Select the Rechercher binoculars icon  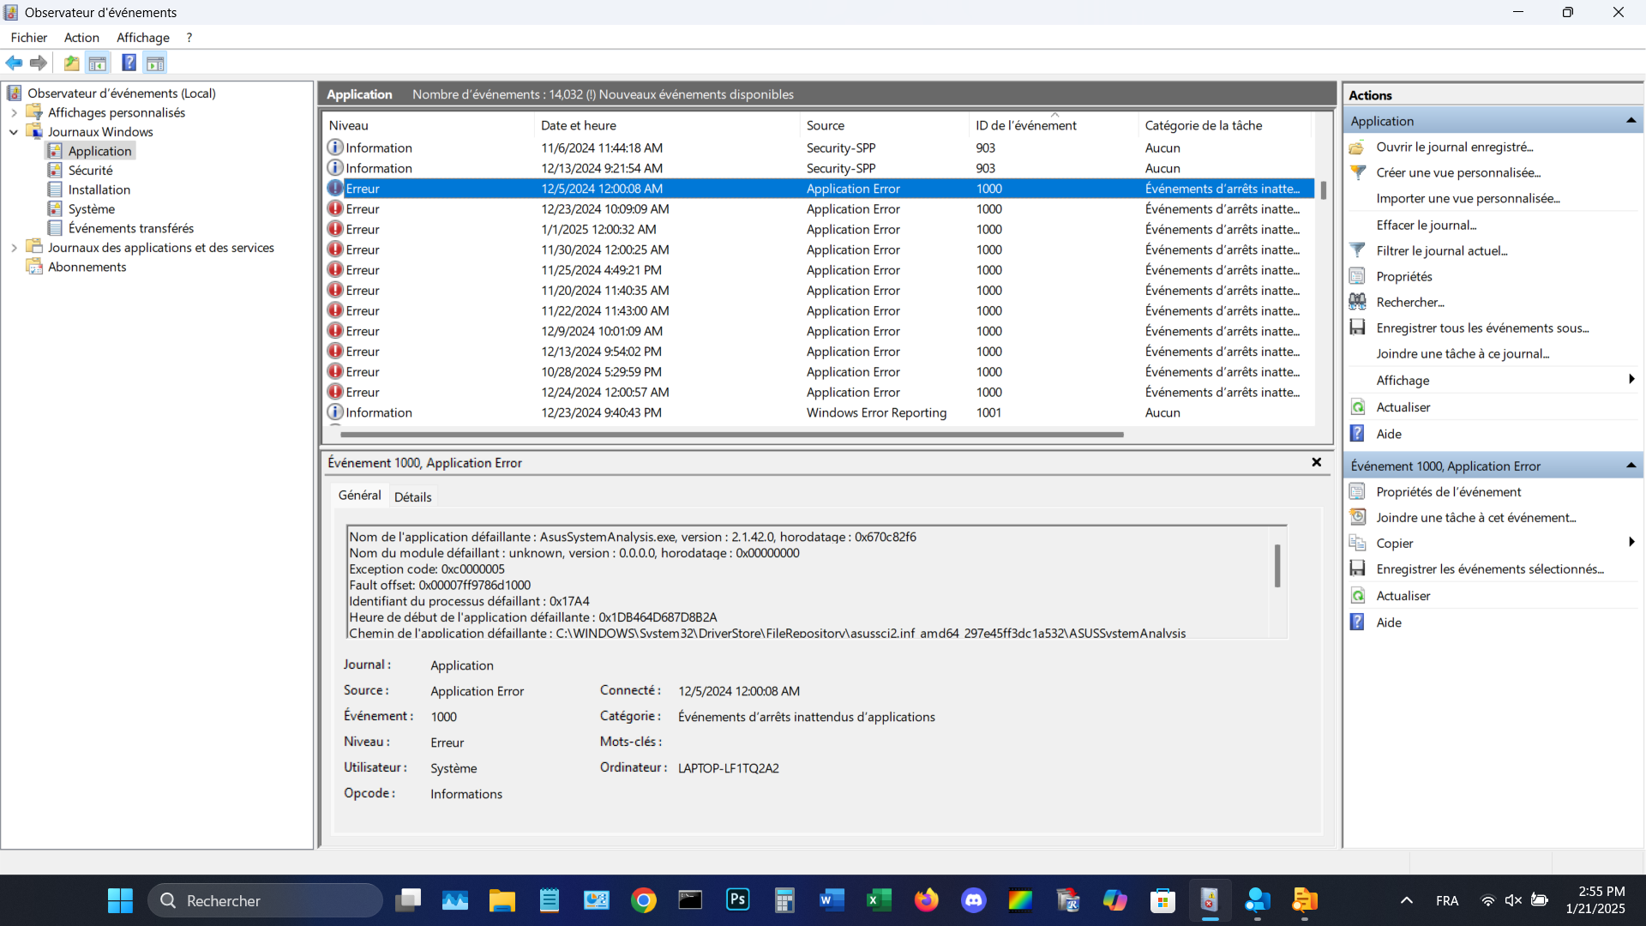1359,302
